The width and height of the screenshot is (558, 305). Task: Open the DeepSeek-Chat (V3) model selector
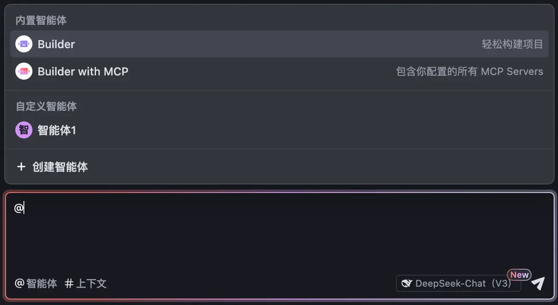(x=458, y=283)
